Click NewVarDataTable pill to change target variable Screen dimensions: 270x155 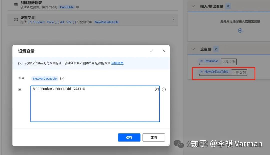point(44,78)
